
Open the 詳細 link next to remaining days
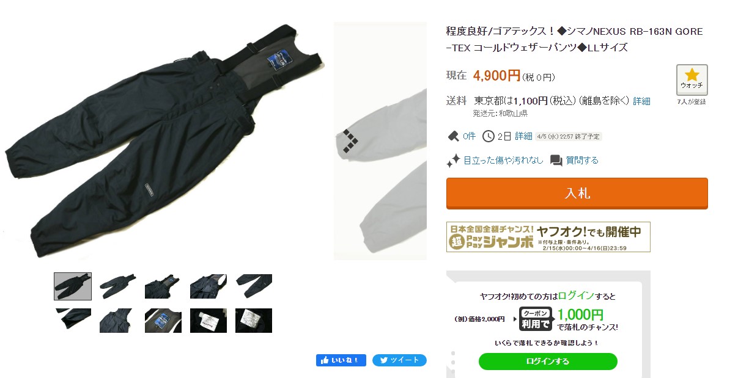click(x=523, y=136)
